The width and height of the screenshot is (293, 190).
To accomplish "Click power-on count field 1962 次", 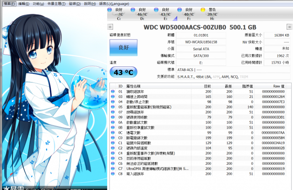I will point(277,56).
